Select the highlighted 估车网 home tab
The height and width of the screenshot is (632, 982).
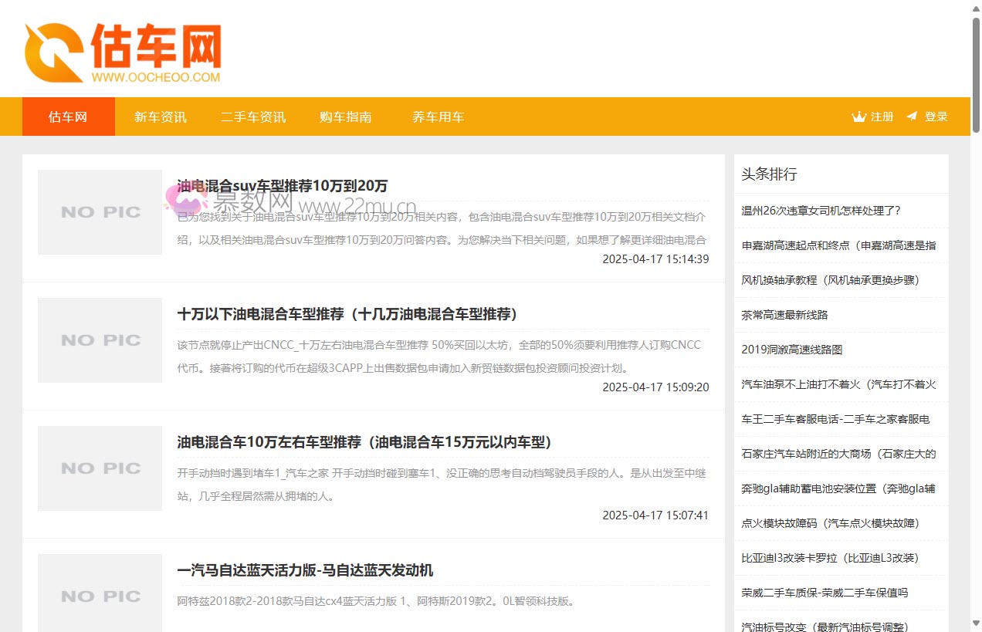(68, 117)
